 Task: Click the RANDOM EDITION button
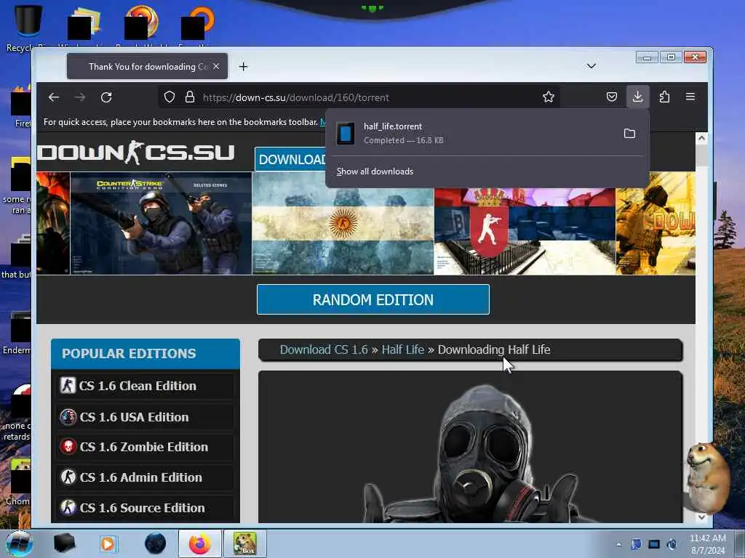click(x=373, y=299)
